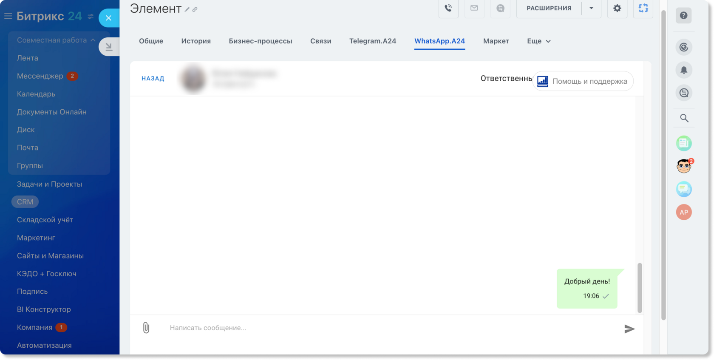Open the Связи tab
The image size is (714, 360).
click(x=321, y=41)
